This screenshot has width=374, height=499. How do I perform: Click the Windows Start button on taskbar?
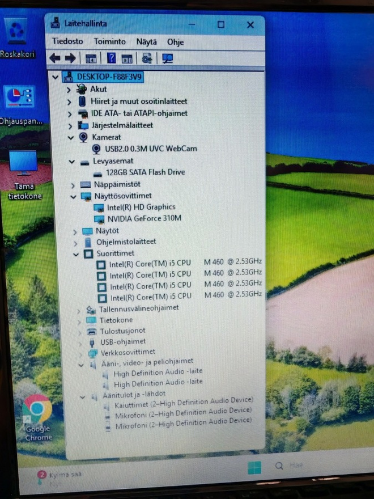[254, 467]
